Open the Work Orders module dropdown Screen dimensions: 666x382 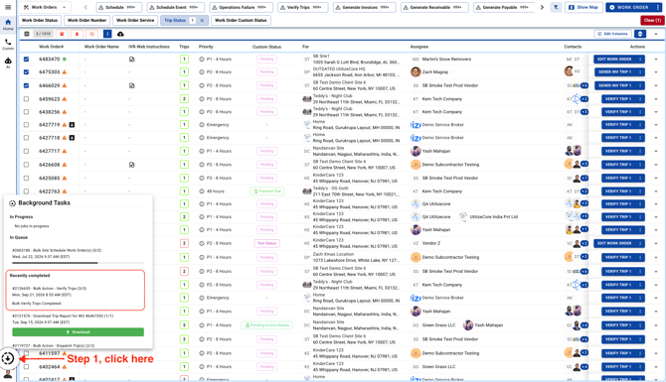pyautogui.click(x=45, y=7)
